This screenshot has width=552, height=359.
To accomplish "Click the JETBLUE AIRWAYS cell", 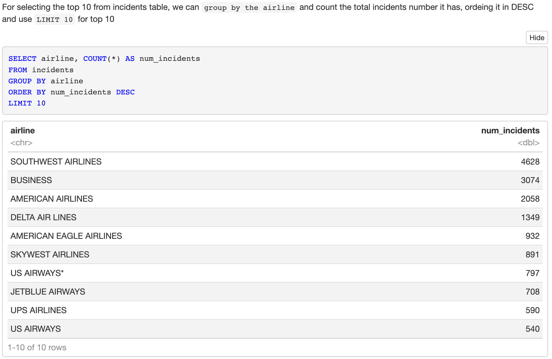I will 48,292.
